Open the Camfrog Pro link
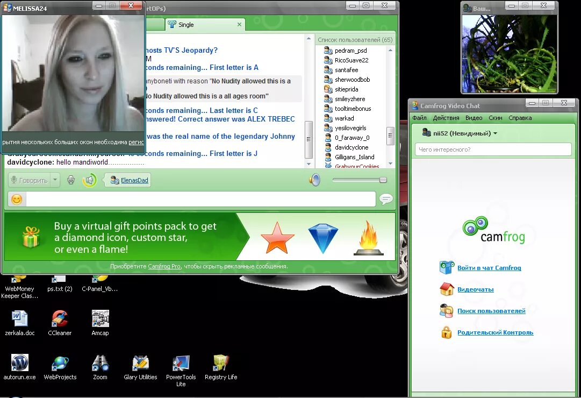 pos(164,266)
